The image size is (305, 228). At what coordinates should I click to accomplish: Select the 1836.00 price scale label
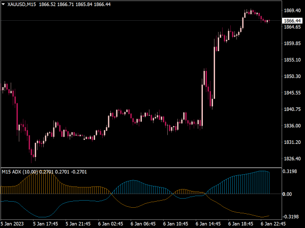(x=292, y=126)
